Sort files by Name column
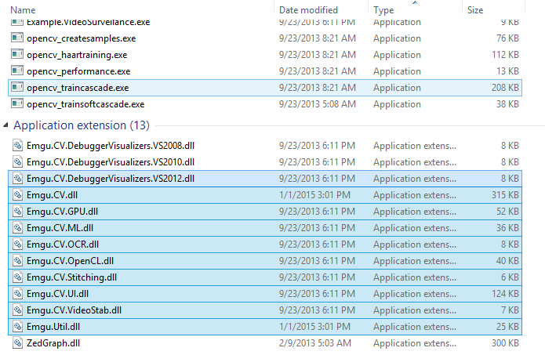This screenshot has width=545, height=355. pyautogui.click(x=24, y=10)
